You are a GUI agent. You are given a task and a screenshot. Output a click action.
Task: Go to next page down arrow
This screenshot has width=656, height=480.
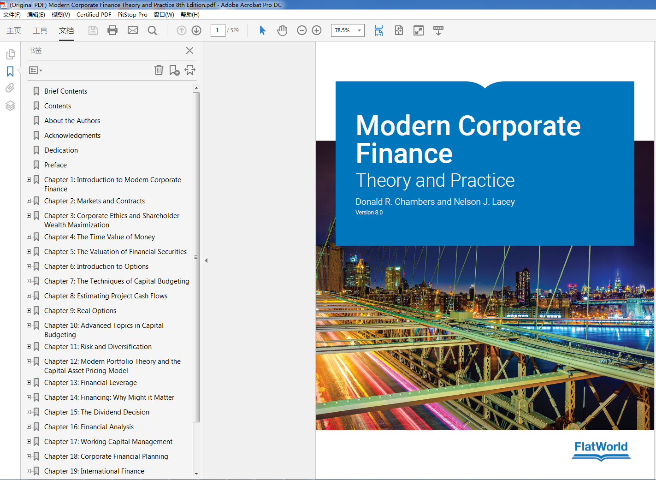point(196,30)
